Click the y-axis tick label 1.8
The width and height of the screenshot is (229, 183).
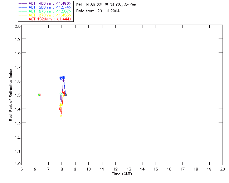click(x=18, y=53)
